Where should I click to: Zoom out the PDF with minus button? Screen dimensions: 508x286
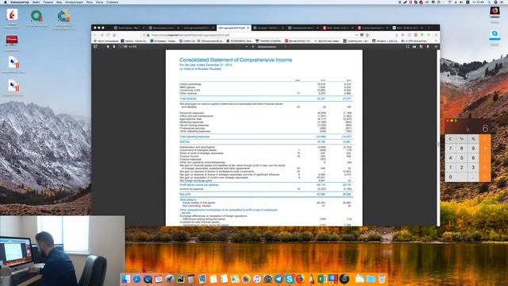[247, 47]
